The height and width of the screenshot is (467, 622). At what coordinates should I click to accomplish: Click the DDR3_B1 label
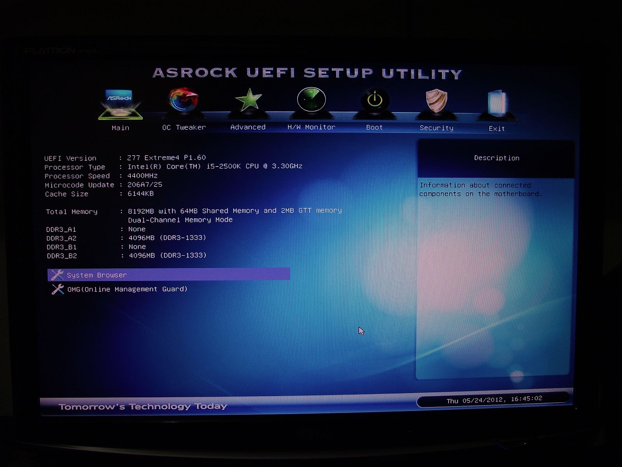pyautogui.click(x=62, y=247)
